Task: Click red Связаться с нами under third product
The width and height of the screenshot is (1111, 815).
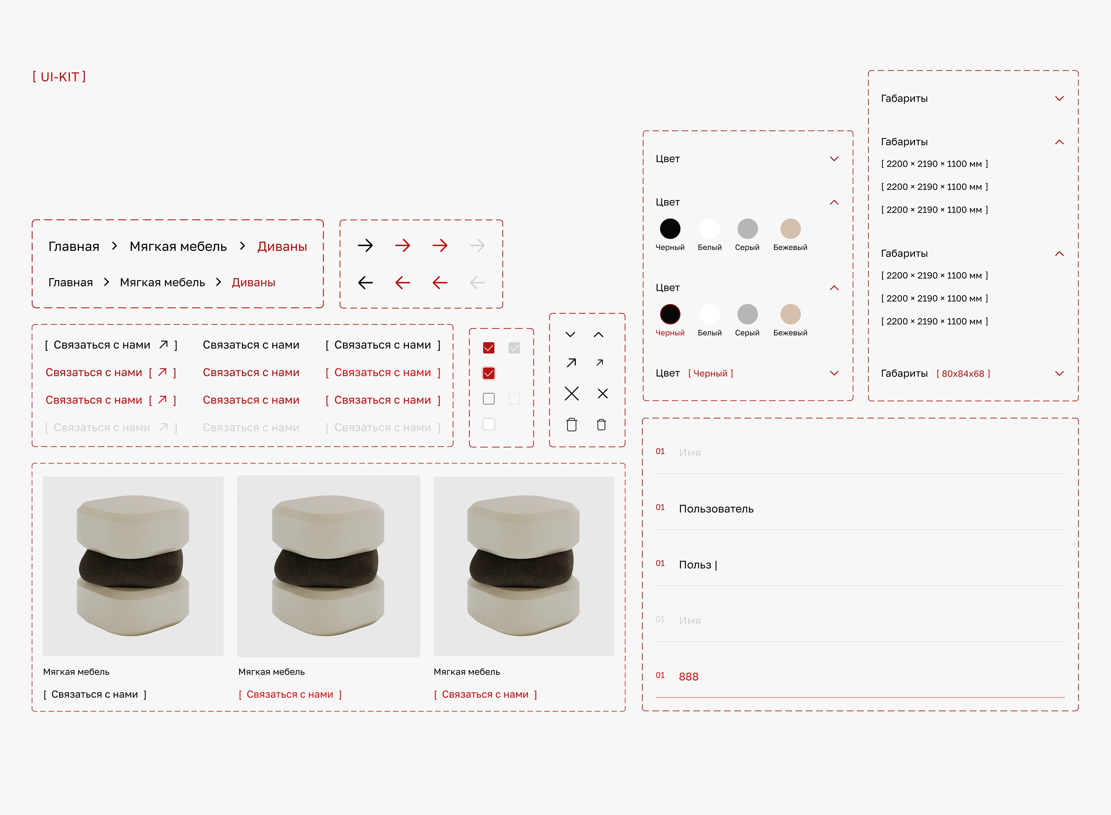Action: [x=485, y=694]
